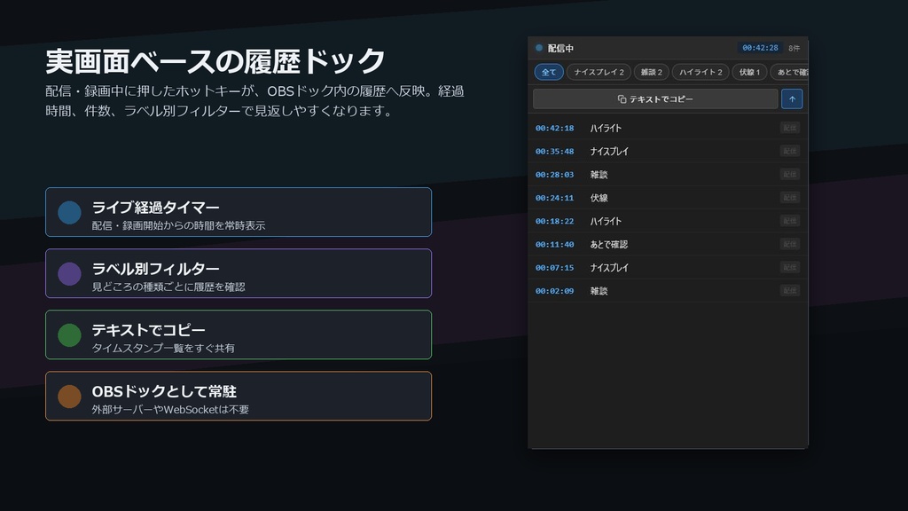Click the heading 実画面ベースの履歴ドック
Screen dimensions: 908x511
coord(215,61)
